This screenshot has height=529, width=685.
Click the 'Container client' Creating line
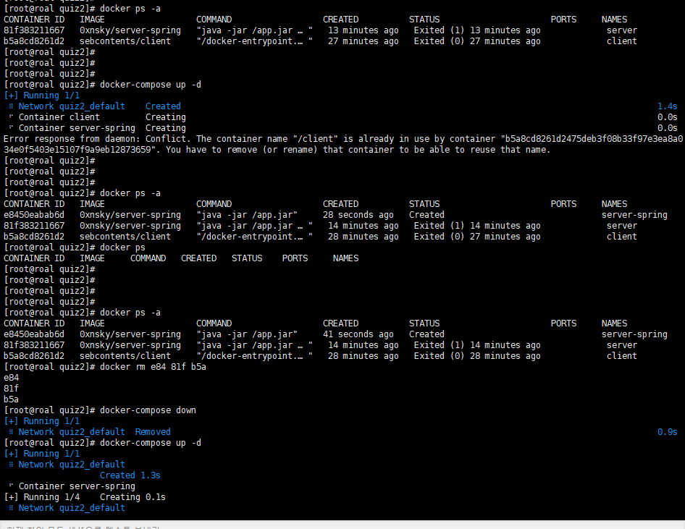pos(97,117)
